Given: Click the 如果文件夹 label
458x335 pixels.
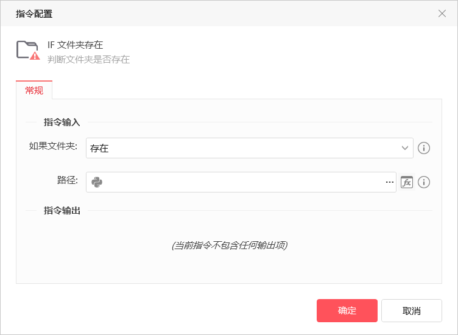Looking at the screenshot, I should click(x=53, y=146).
